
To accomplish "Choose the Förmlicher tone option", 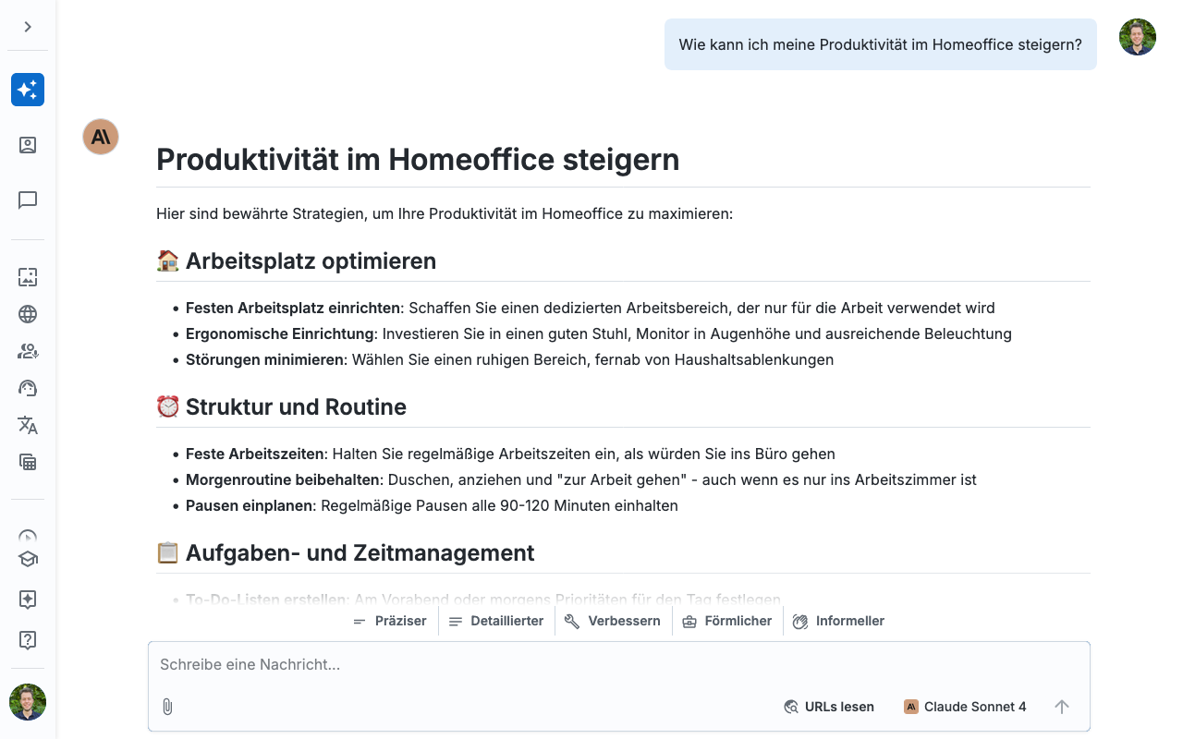I will point(727,621).
